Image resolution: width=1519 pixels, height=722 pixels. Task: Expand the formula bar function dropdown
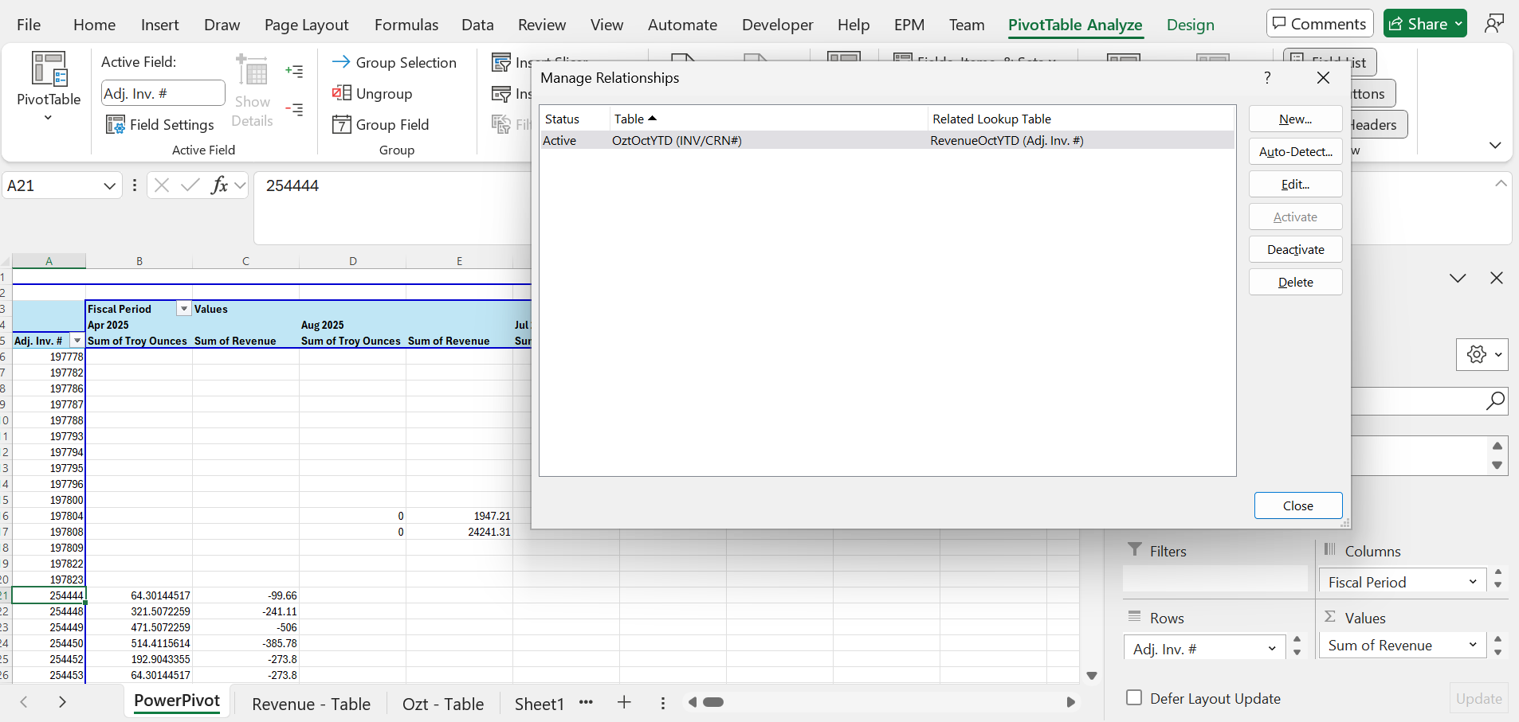pos(240,185)
